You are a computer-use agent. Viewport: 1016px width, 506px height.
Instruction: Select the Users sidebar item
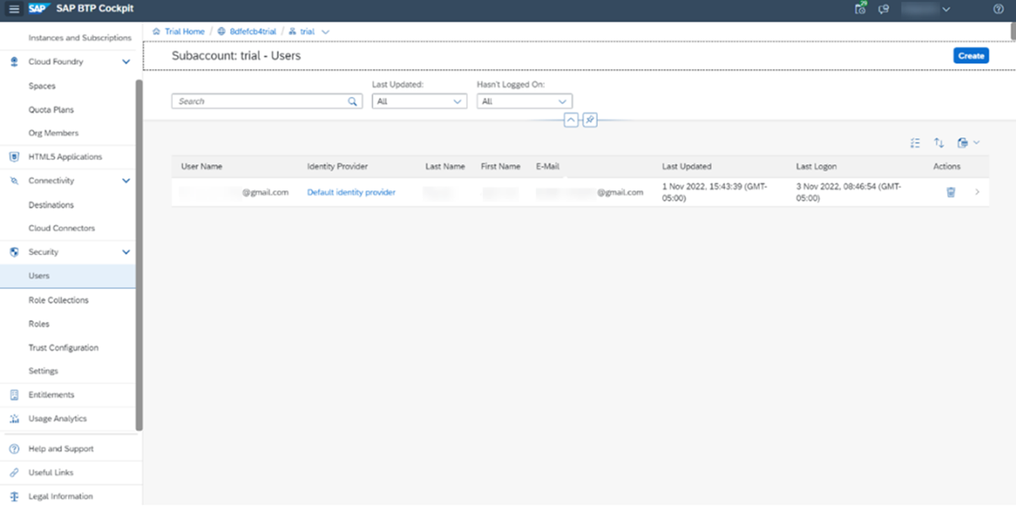(67, 276)
